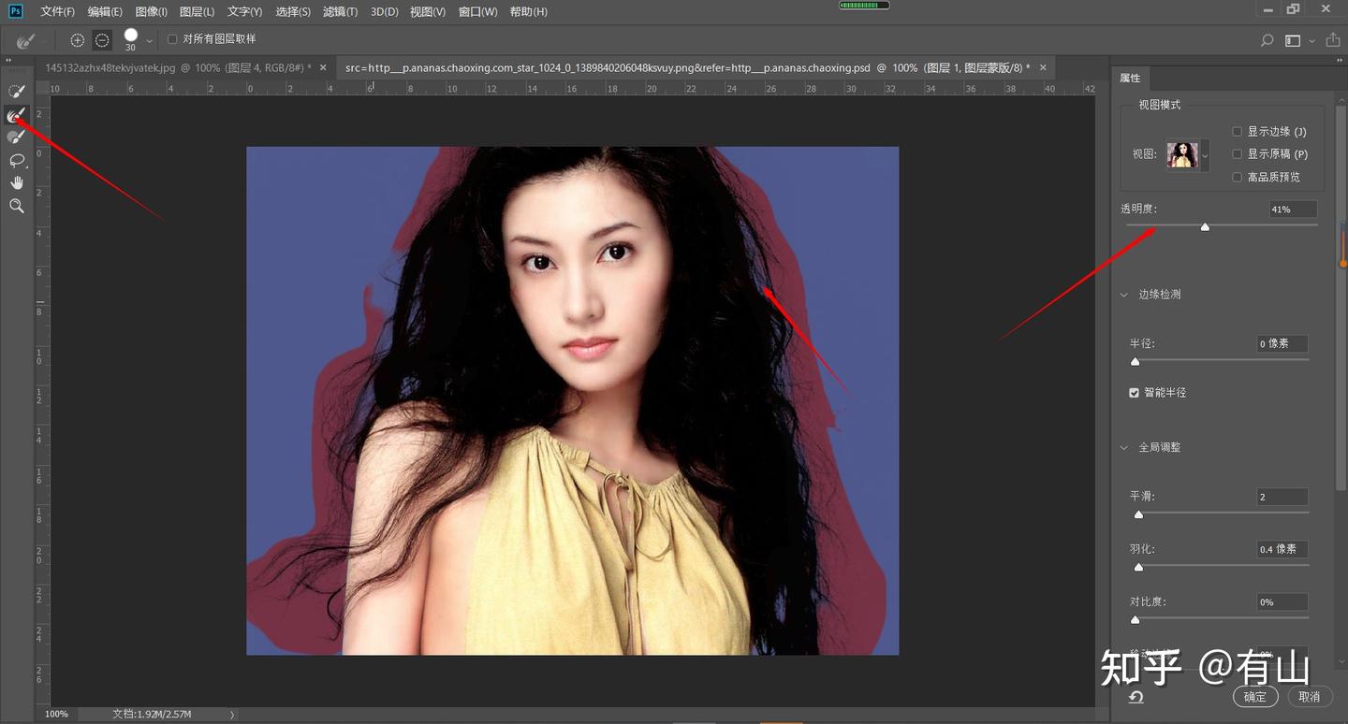
Task: Click the contrast 0% value field
Action: click(1282, 602)
